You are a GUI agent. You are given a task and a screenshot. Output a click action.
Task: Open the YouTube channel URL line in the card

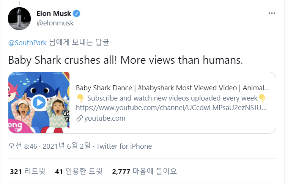[x=171, y=108]
